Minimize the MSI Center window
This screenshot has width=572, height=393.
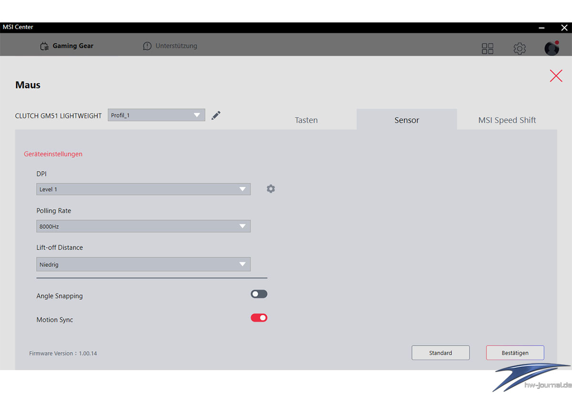(x=541, y=28)
